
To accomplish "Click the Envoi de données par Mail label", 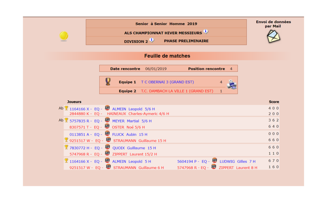I will (273, 24).
